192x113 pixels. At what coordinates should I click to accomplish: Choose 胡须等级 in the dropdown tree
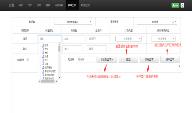point(48,67)
